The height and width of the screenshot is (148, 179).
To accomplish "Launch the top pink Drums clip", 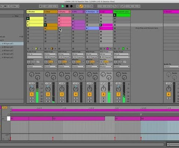I will (x=59, y=18).
